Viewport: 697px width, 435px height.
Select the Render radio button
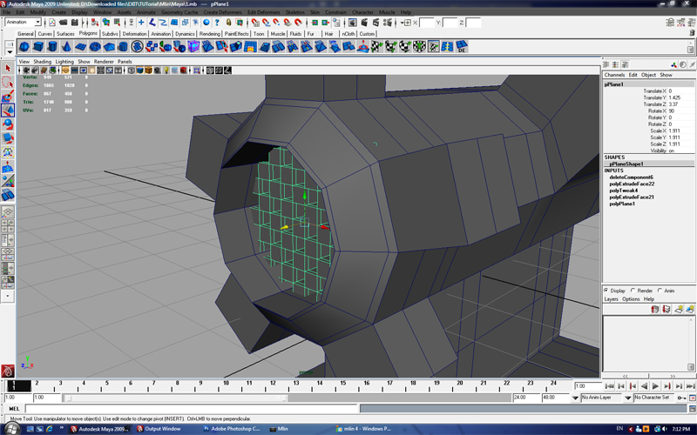pyautogui.click(x=634, y=291)
